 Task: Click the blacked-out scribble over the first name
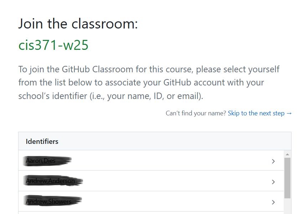pyautogui.click(x=47, y=161)
